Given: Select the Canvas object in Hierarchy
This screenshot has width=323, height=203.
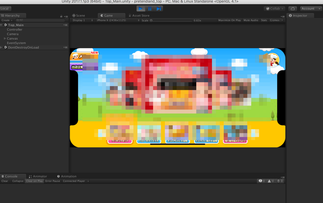Looking at the screenshot, I should [12, 39].
